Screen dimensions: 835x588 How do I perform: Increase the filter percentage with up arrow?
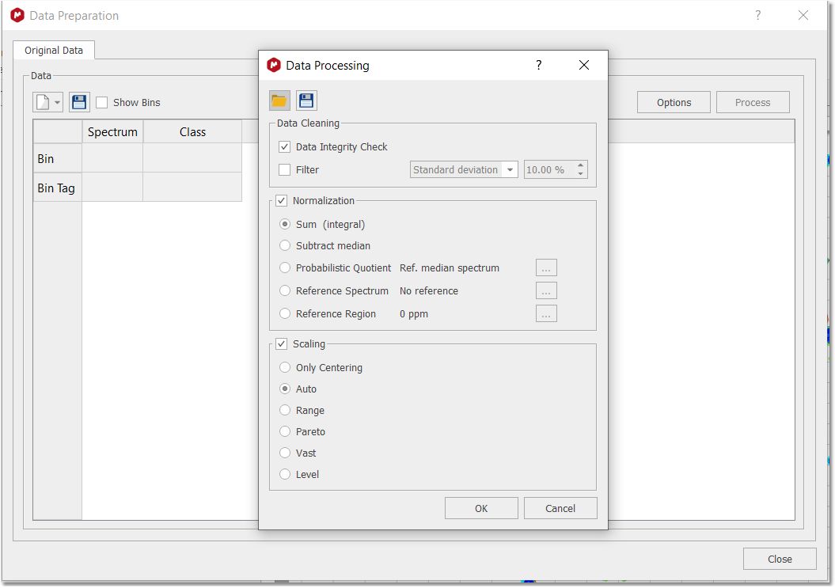[x=581, y=166]
